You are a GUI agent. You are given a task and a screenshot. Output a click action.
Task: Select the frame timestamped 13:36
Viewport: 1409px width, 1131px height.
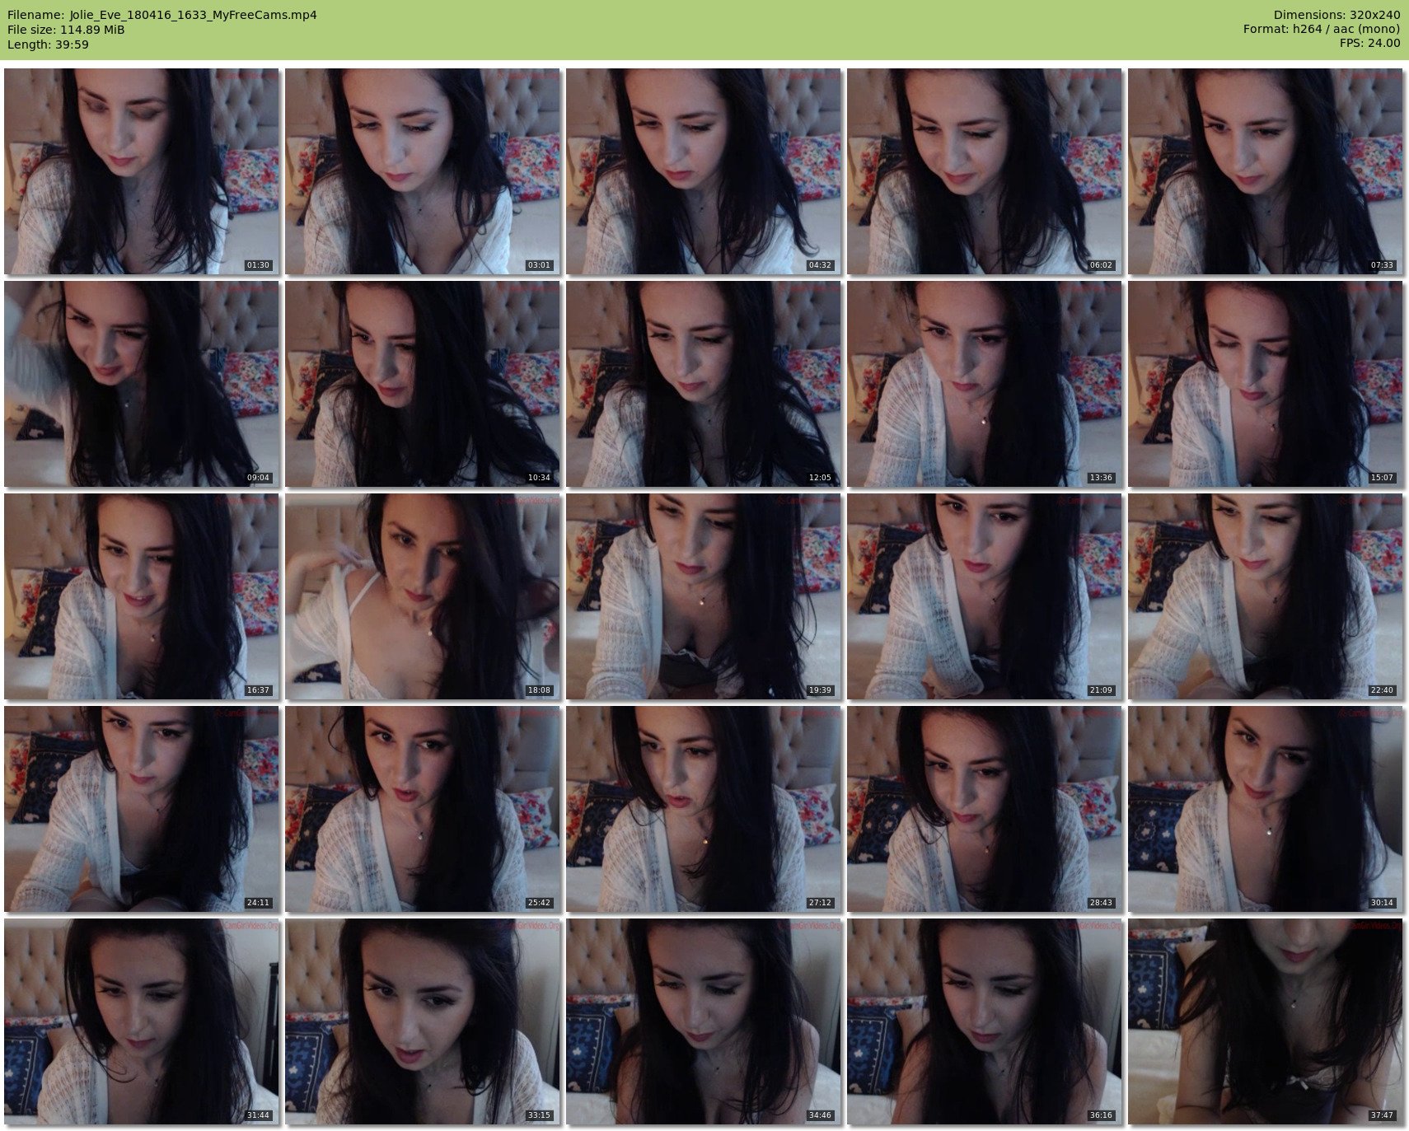[985, 384]
